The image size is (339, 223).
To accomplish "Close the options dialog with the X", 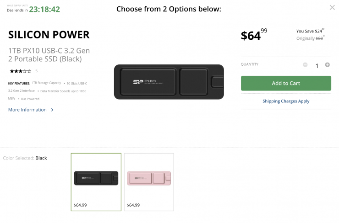I will [x=332, y=7].
